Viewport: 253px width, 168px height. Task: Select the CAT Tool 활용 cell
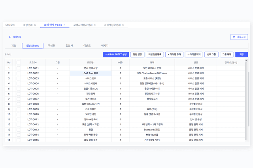point(91,73)
